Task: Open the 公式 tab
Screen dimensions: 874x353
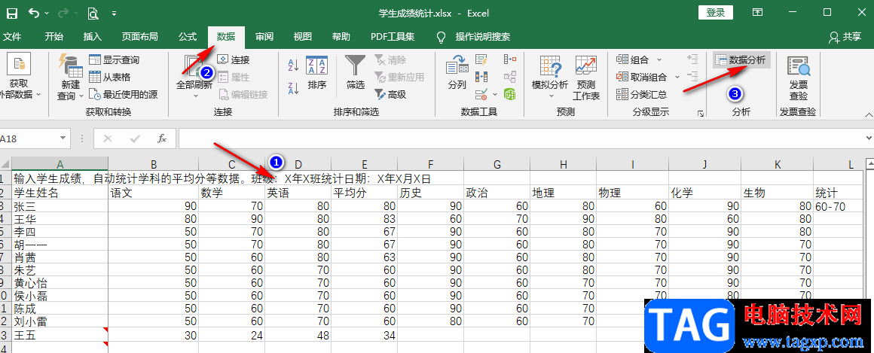Action: [188, 37]
